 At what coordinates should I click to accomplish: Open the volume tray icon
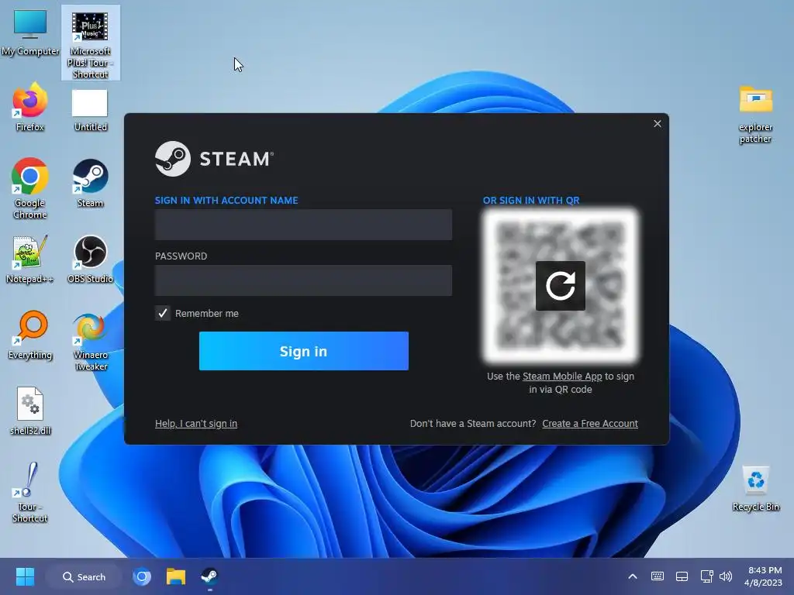pos(726,576)
